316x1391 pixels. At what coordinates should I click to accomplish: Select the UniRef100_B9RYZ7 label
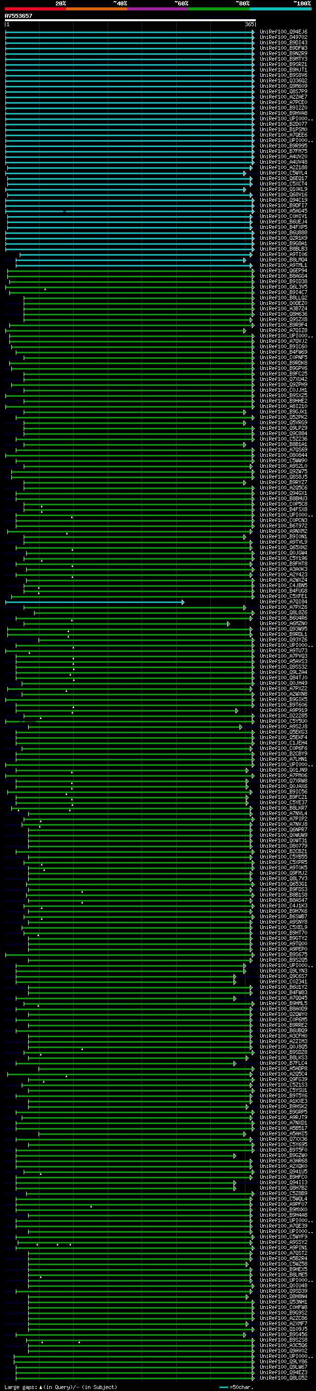(x=283, y=482)
